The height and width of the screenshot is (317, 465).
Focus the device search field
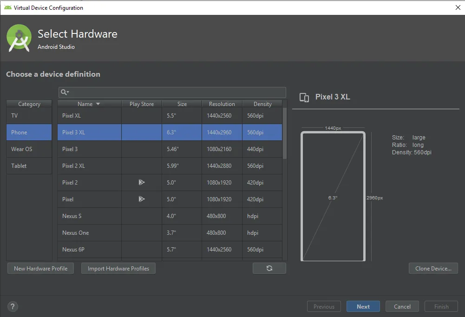click(x=172, y=92)
